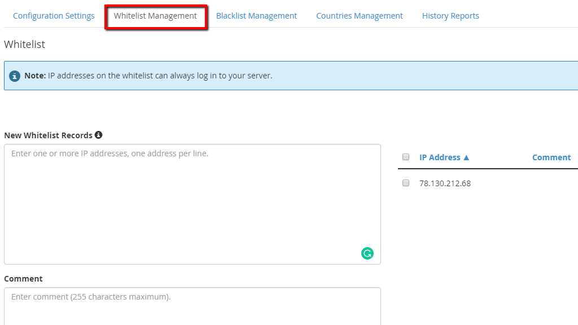Open the Configuration Settings tab
The height and width of the screenshot is (325, 578).
[x=54, y=16]
